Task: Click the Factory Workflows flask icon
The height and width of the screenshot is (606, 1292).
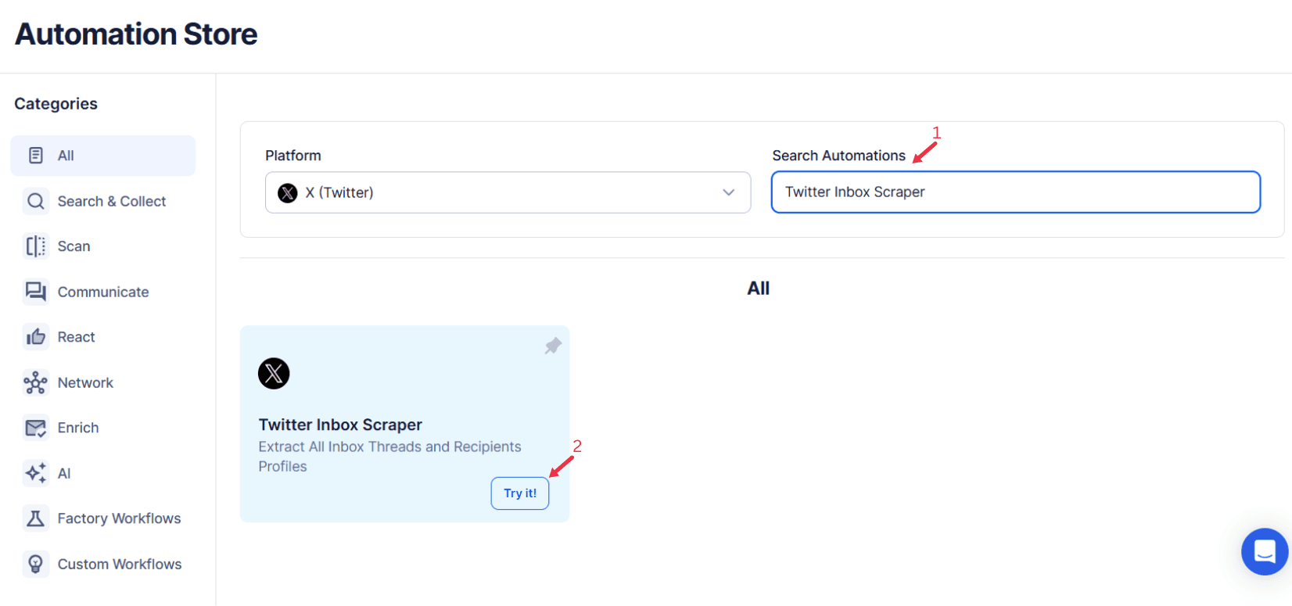Action: (x=35, y=518)
